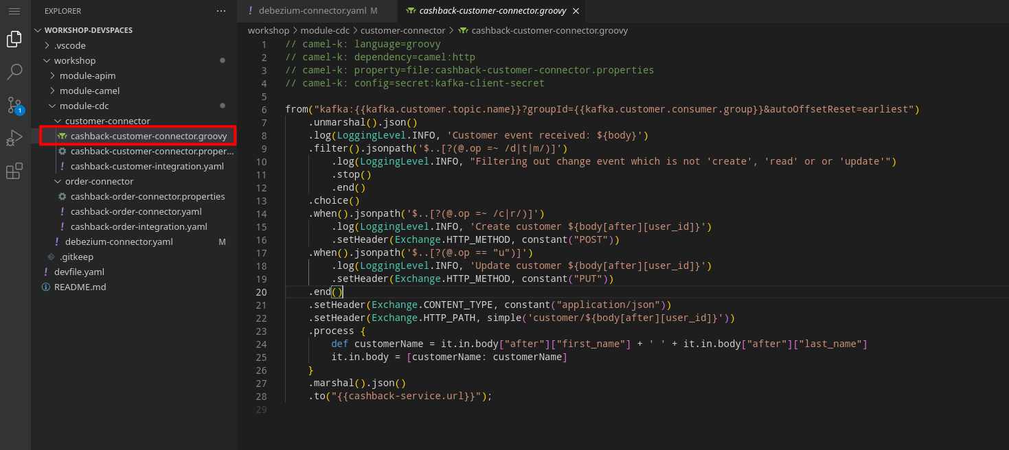The image size is (1009, 450).
Task: Open the hamburger application menu
Action: (x=14, y=11)
